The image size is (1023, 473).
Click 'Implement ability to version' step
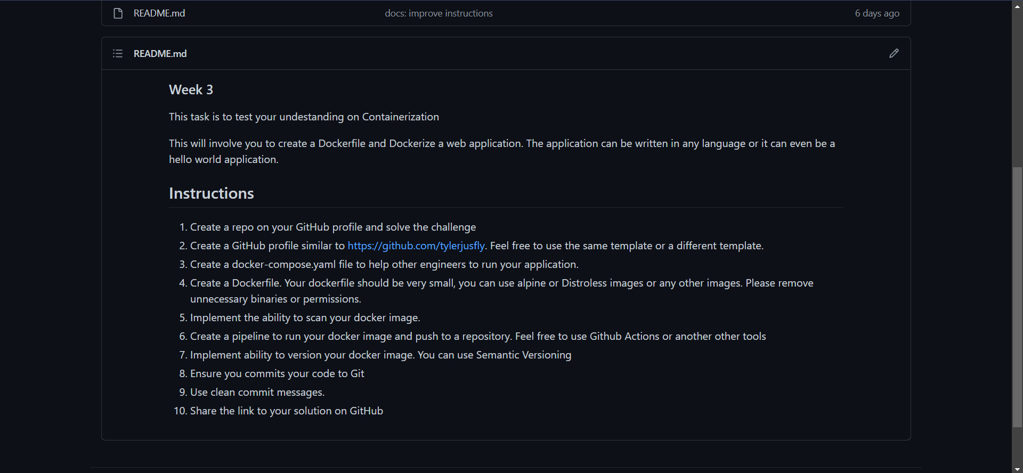coord(380,355)
